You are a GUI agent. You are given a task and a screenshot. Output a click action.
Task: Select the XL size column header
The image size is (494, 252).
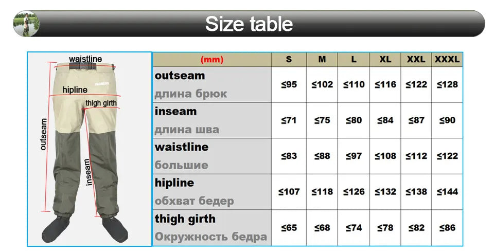point(385,60)
